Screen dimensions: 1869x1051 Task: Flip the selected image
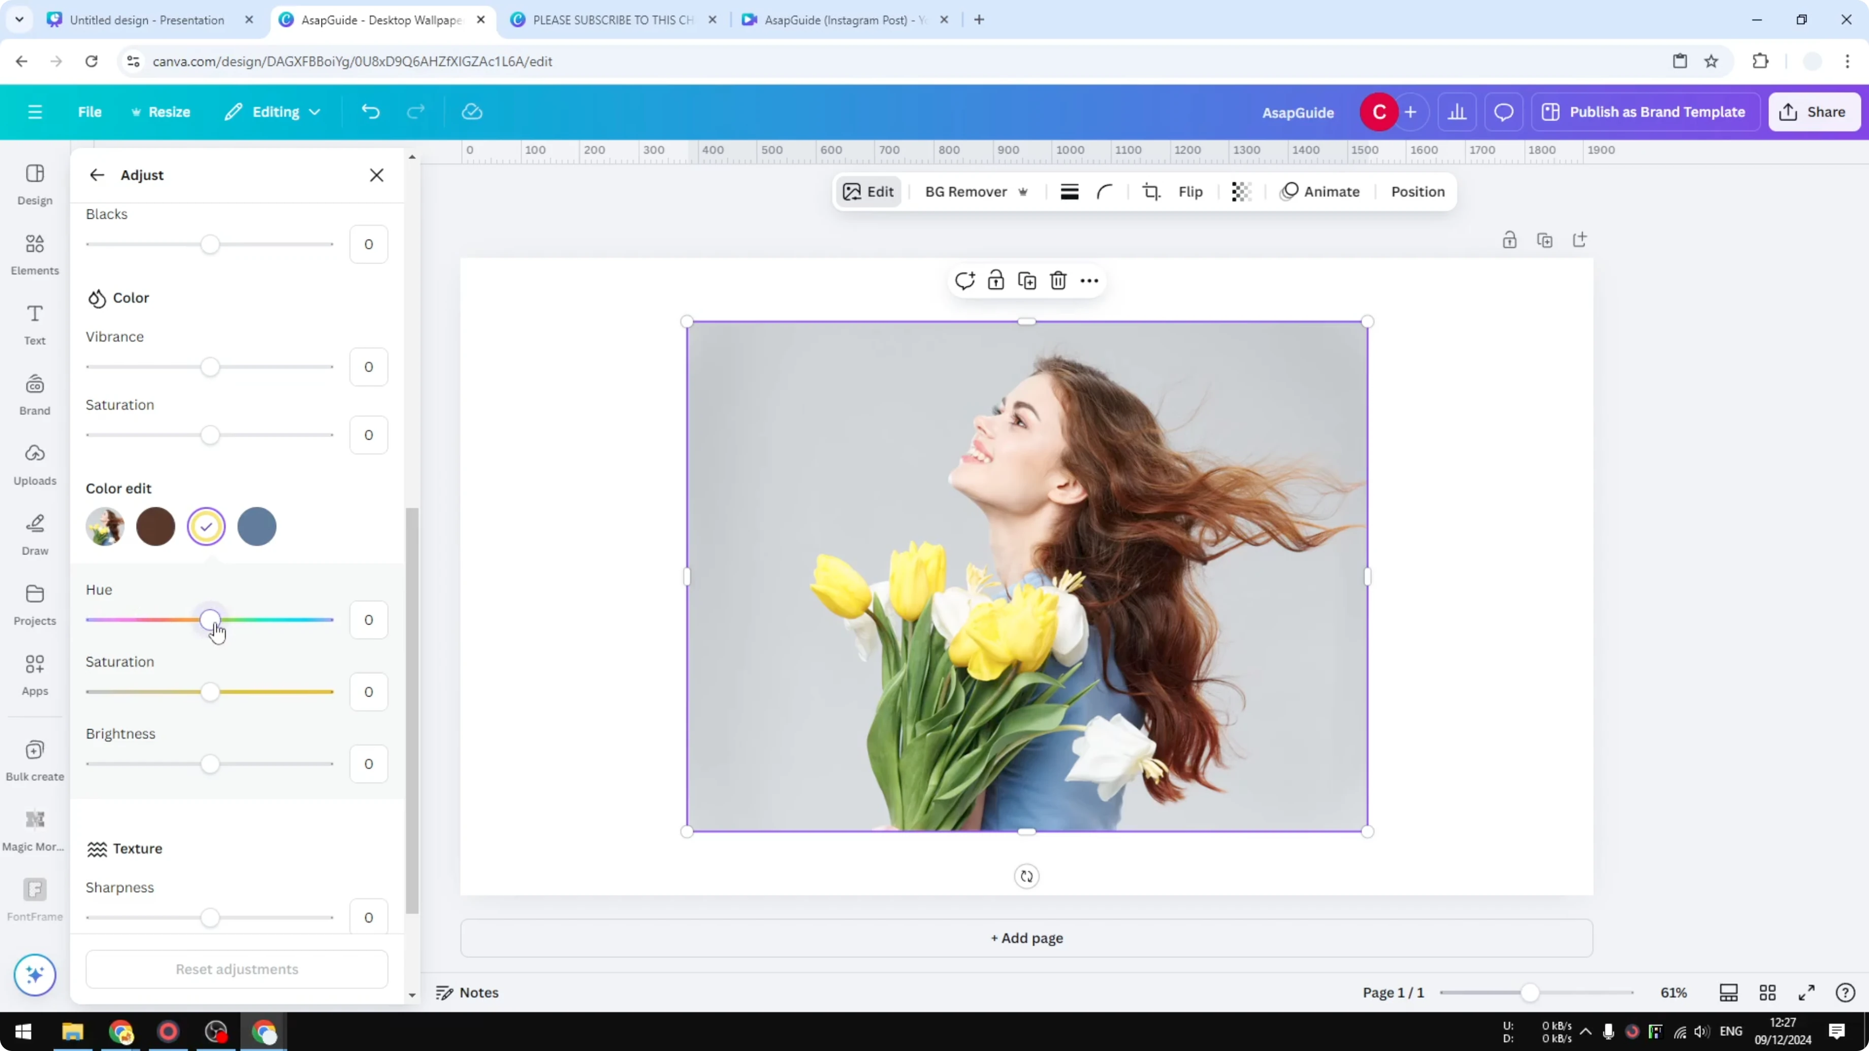click(x=1190, y=191)
